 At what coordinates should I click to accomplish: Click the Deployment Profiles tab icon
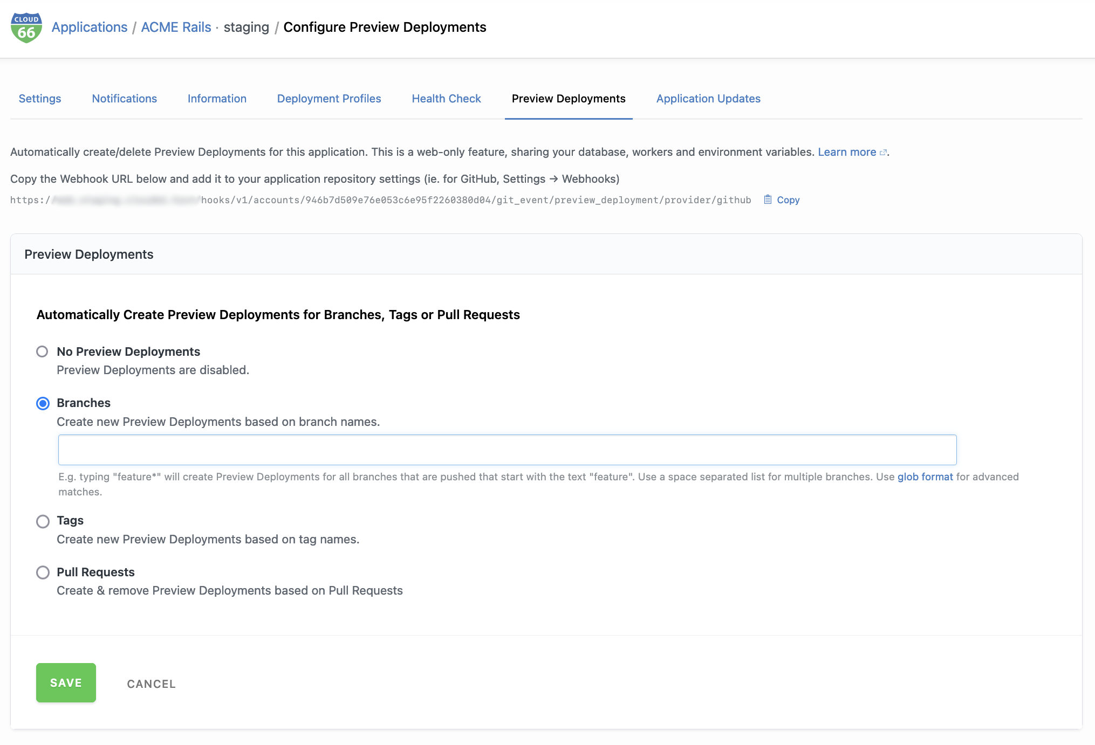pos(328,98)
